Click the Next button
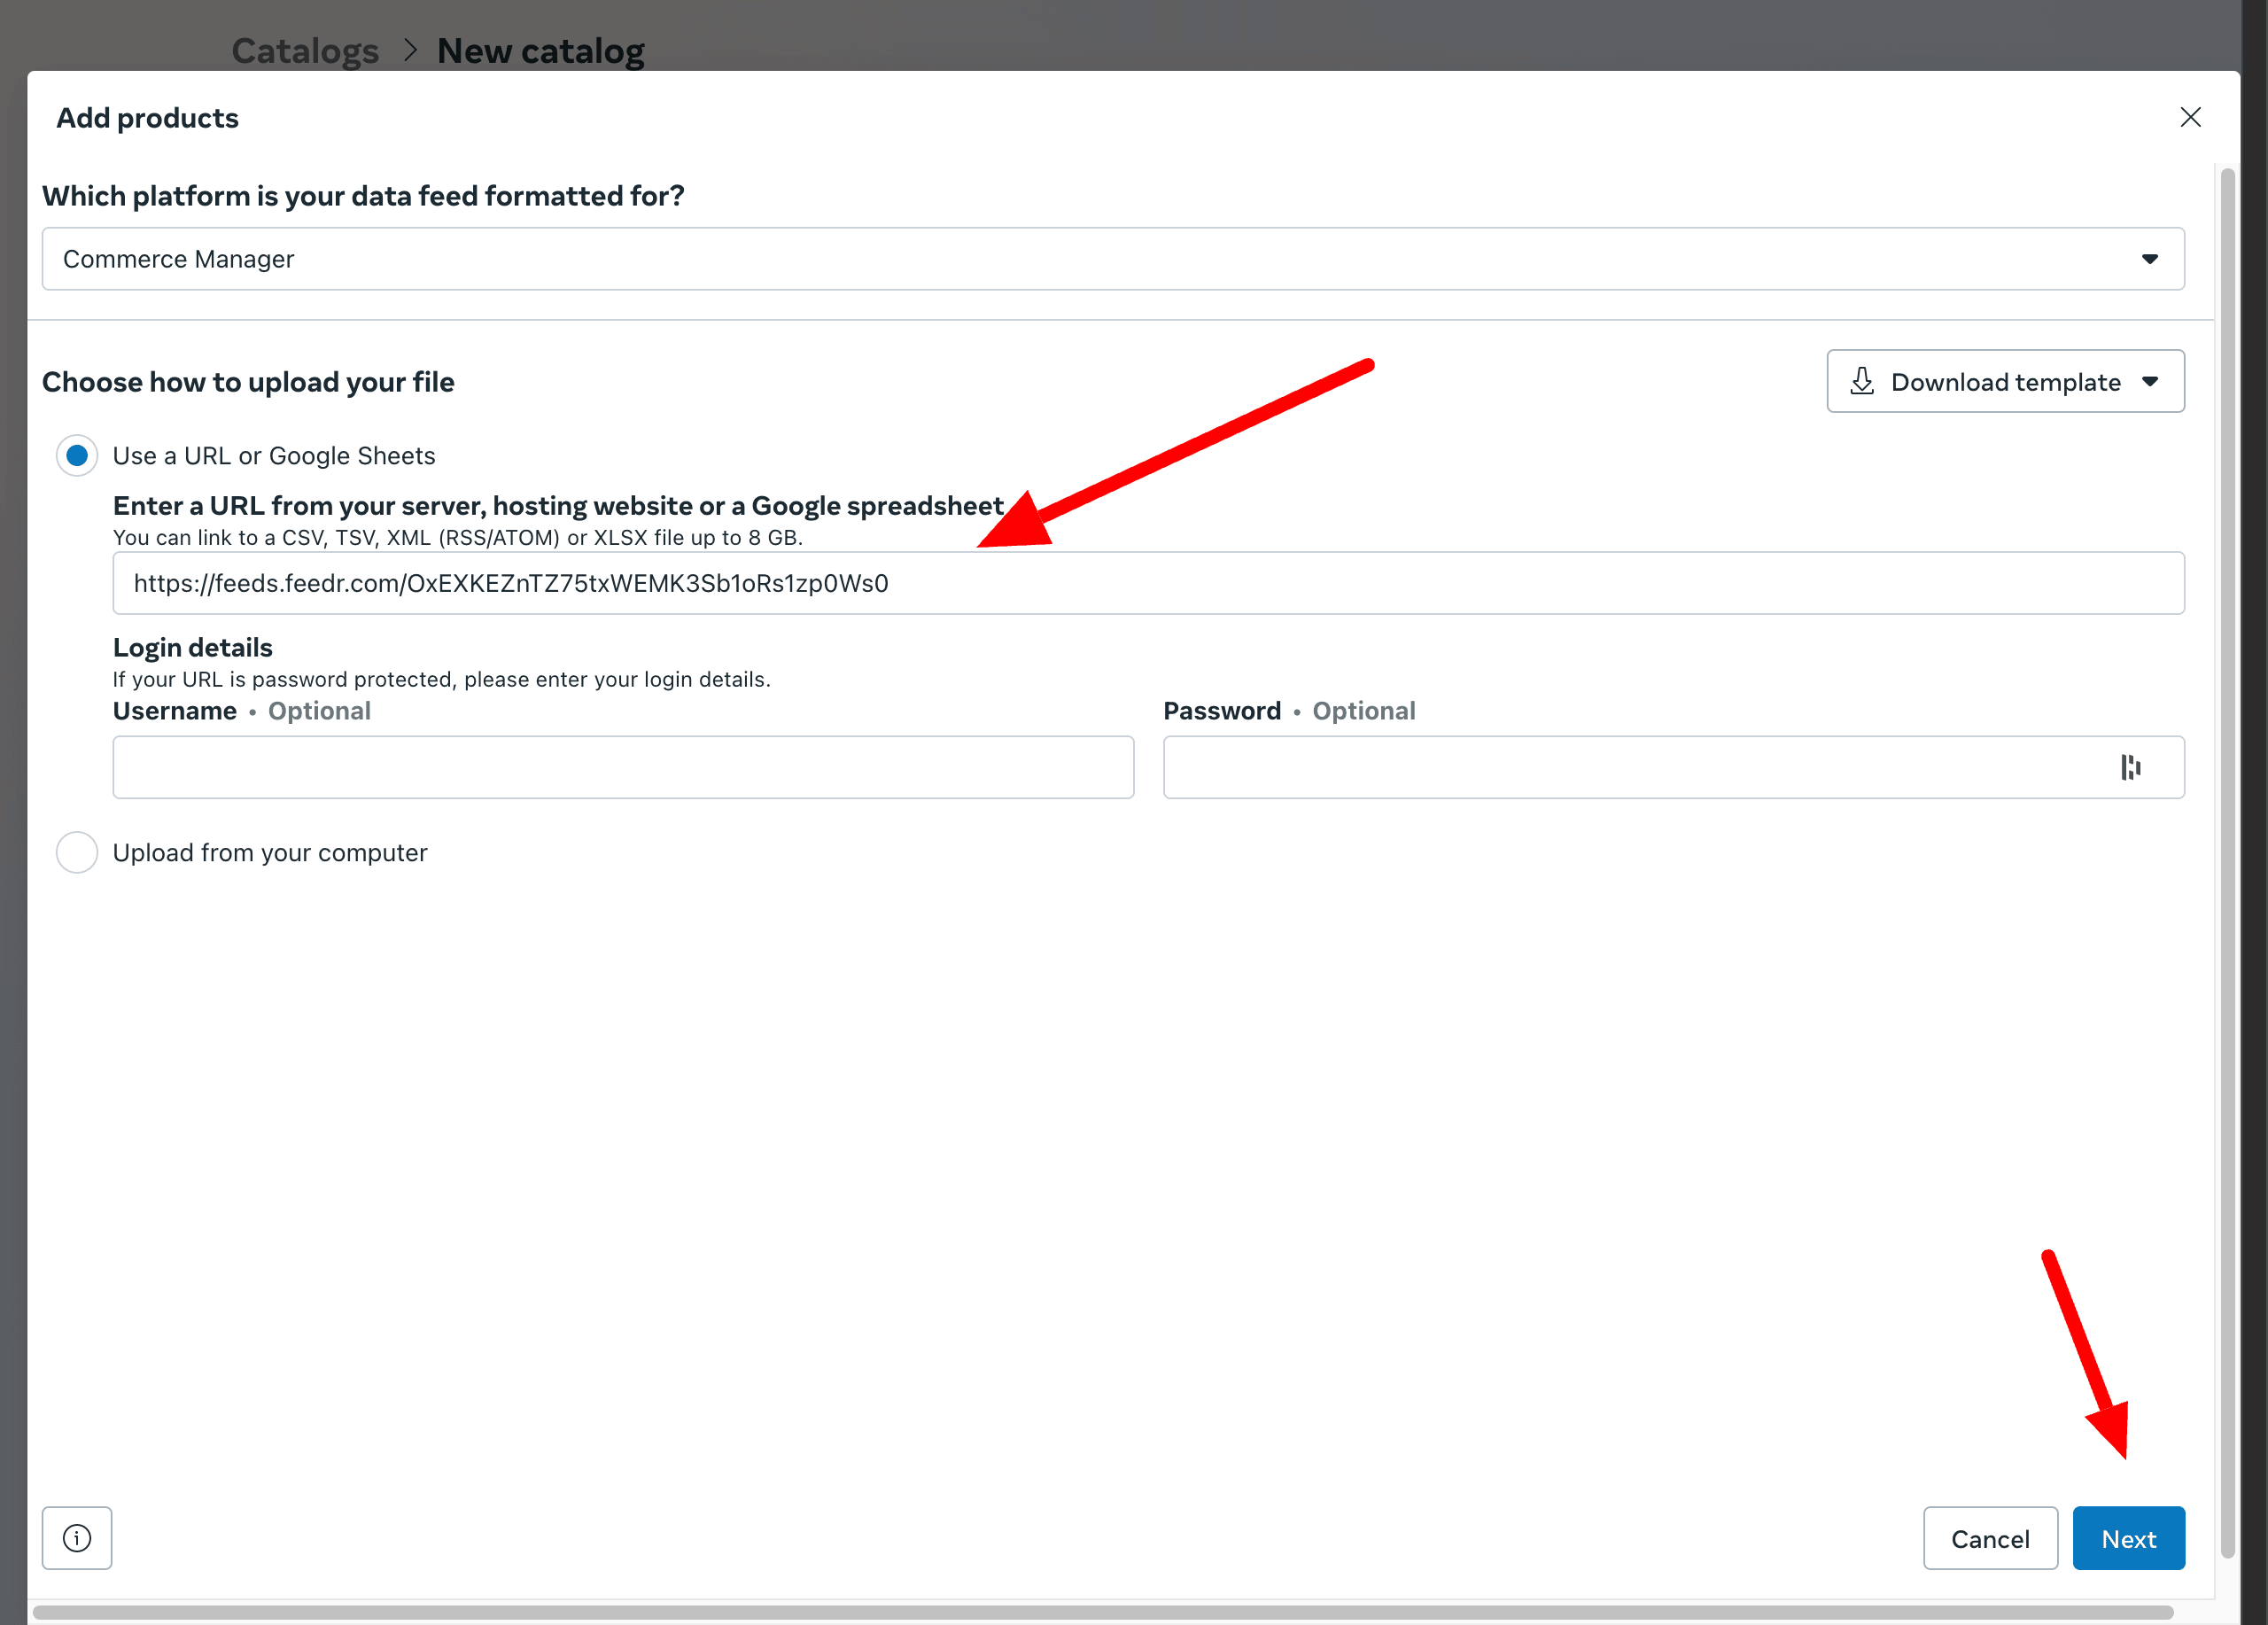Viewport: 2268px width, 1625px height. (2128, 1538)
